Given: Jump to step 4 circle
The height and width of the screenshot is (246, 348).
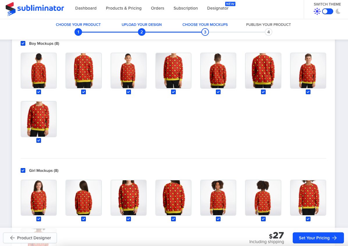Looking at the screenshot, I should pyautogui.click(x=269, y=32).
